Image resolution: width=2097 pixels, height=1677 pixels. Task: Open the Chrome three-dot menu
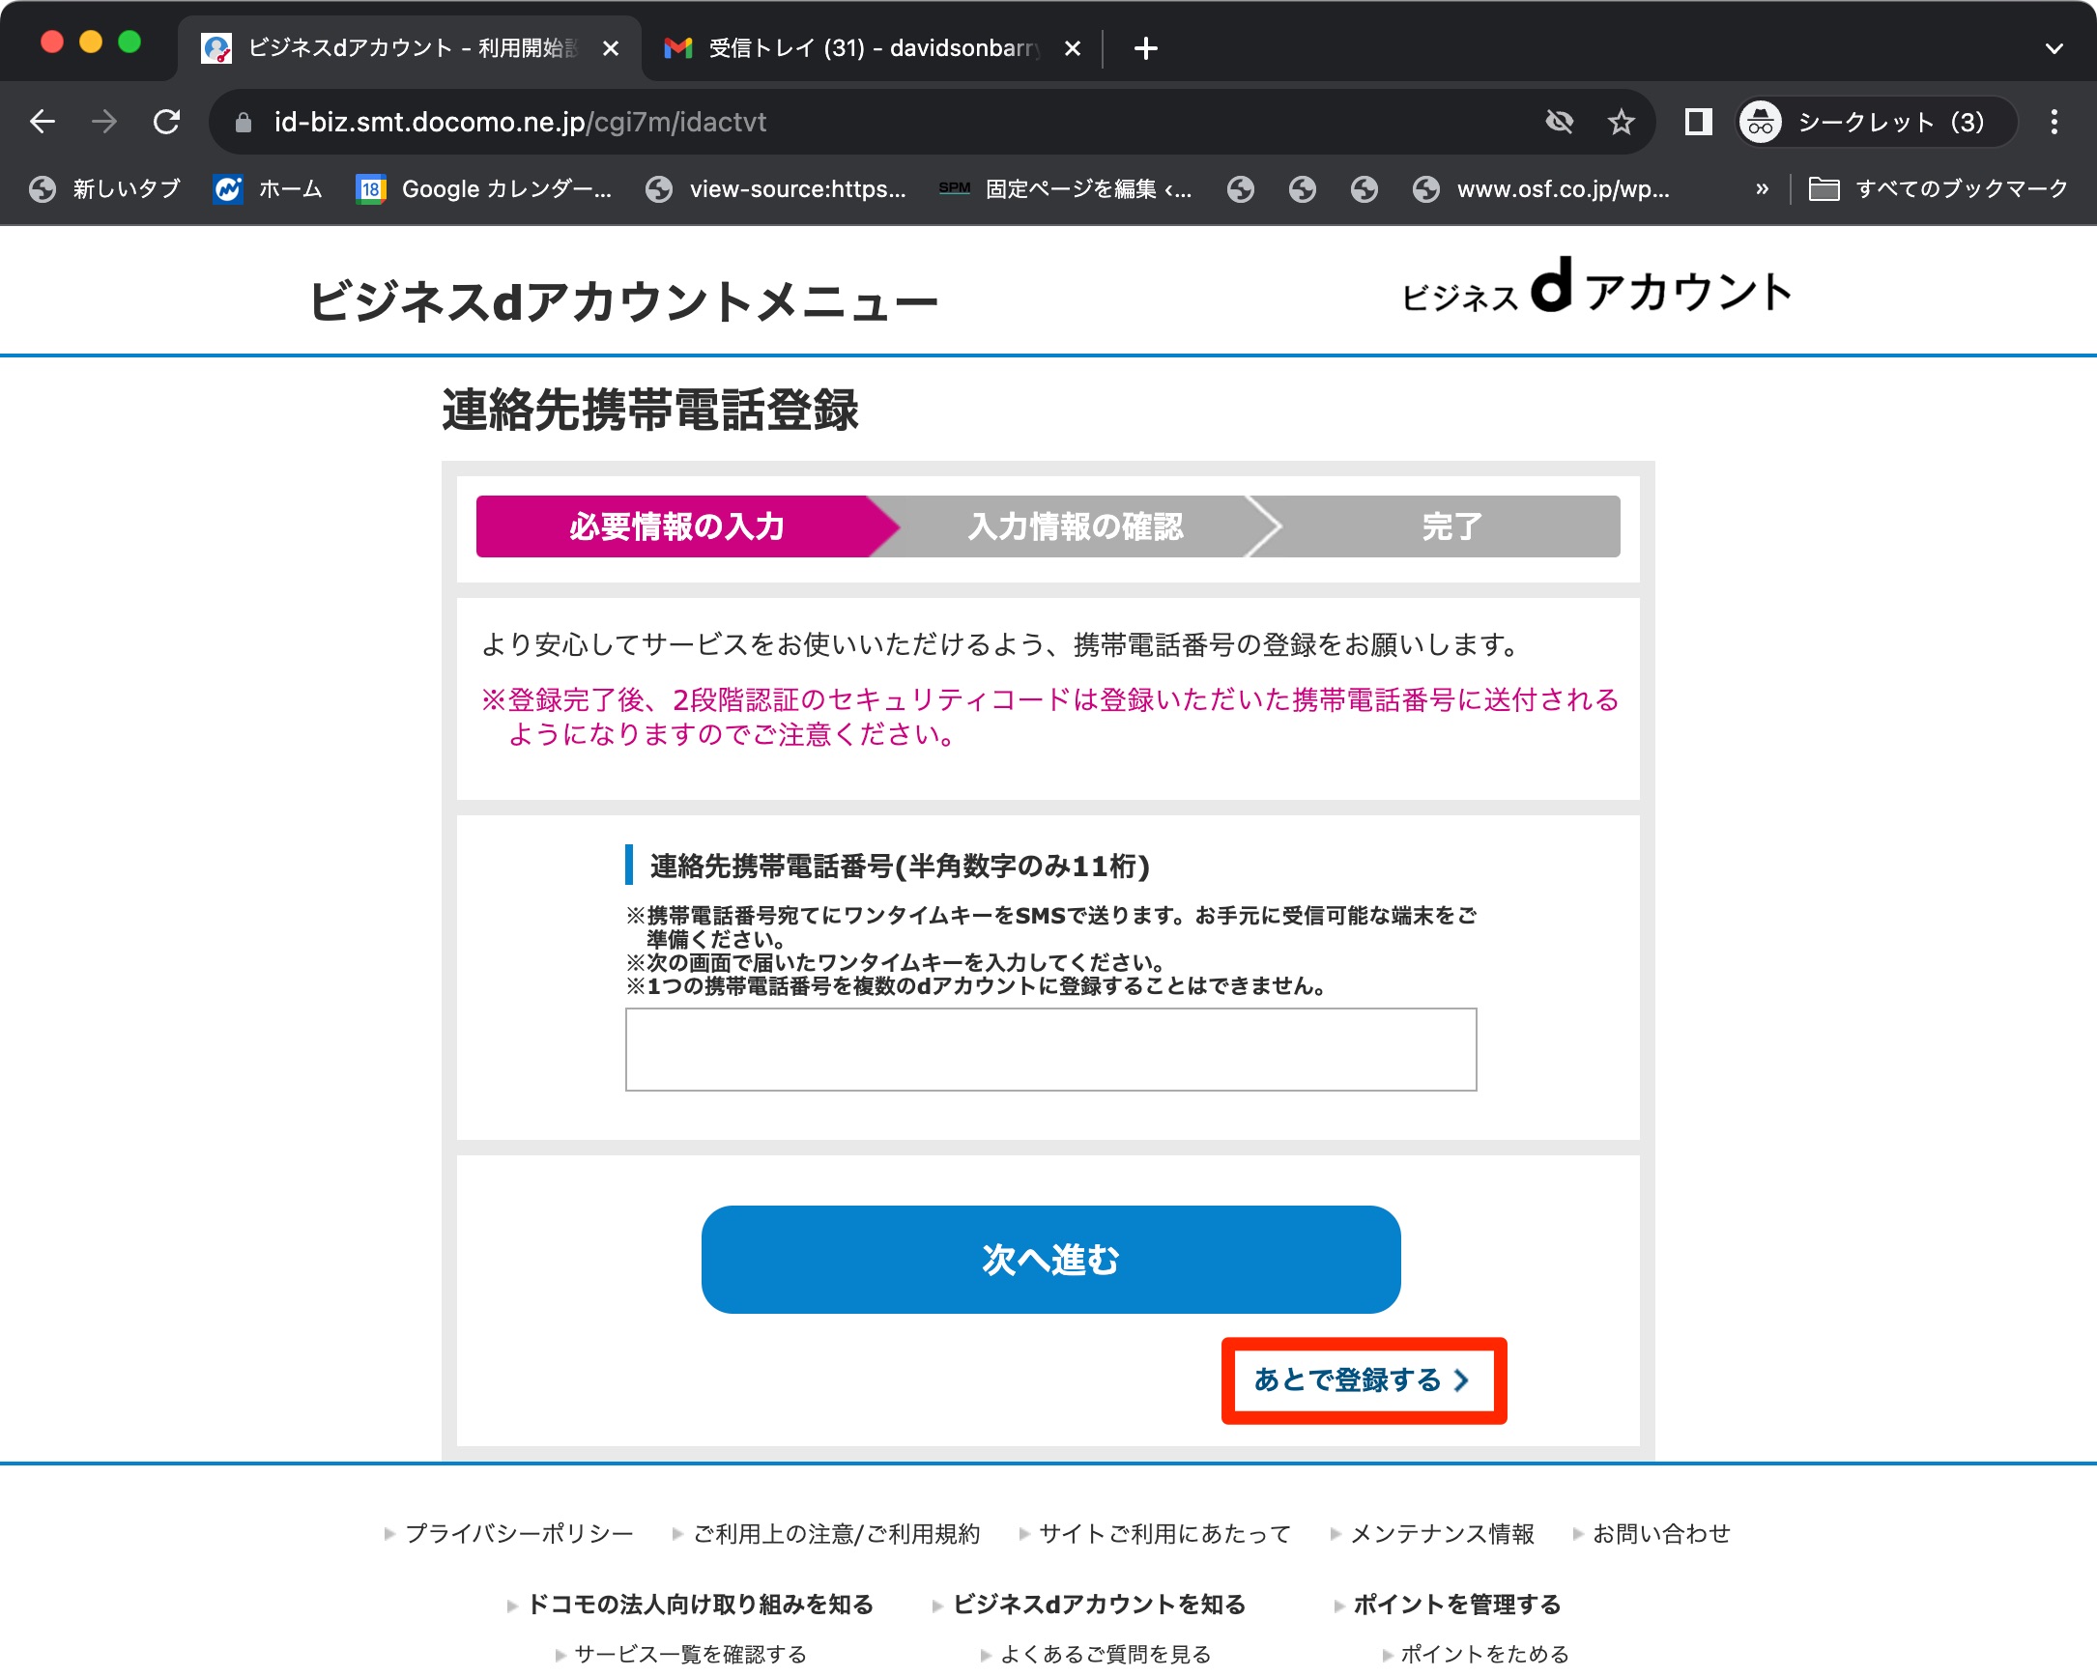[2054, 122]
